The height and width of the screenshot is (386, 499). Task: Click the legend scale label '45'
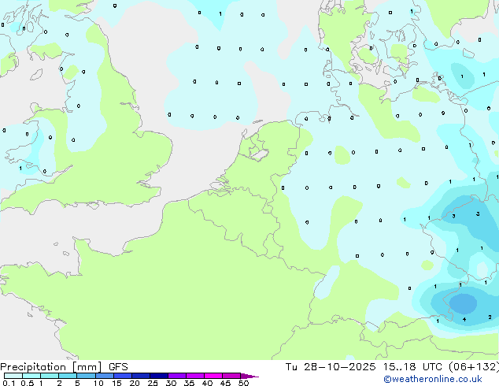click(x=225, y=383)
